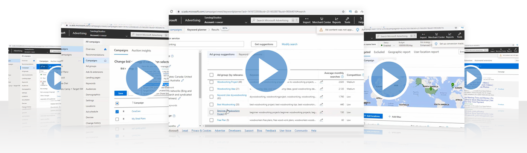Viewport: 527px width, 153px height.
Task: Open Auction insights tab
Action: pos(141,50)
